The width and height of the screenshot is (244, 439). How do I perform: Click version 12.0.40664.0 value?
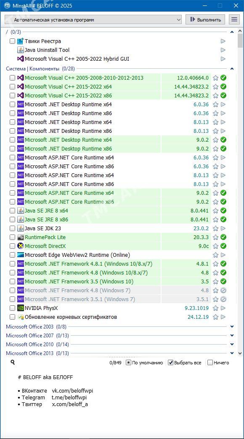[193, 78]
